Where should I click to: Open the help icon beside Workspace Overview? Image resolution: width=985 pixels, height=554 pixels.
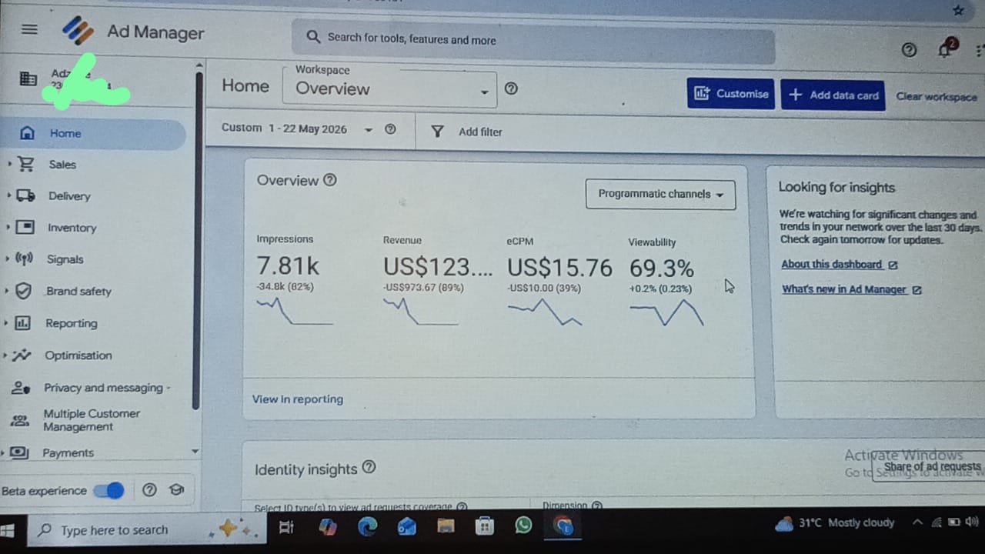click(x=511, y=88)
